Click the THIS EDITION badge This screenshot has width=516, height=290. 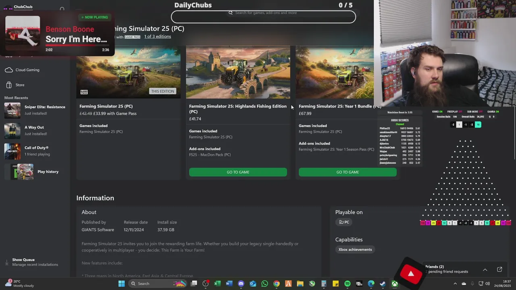coord(163,91)
